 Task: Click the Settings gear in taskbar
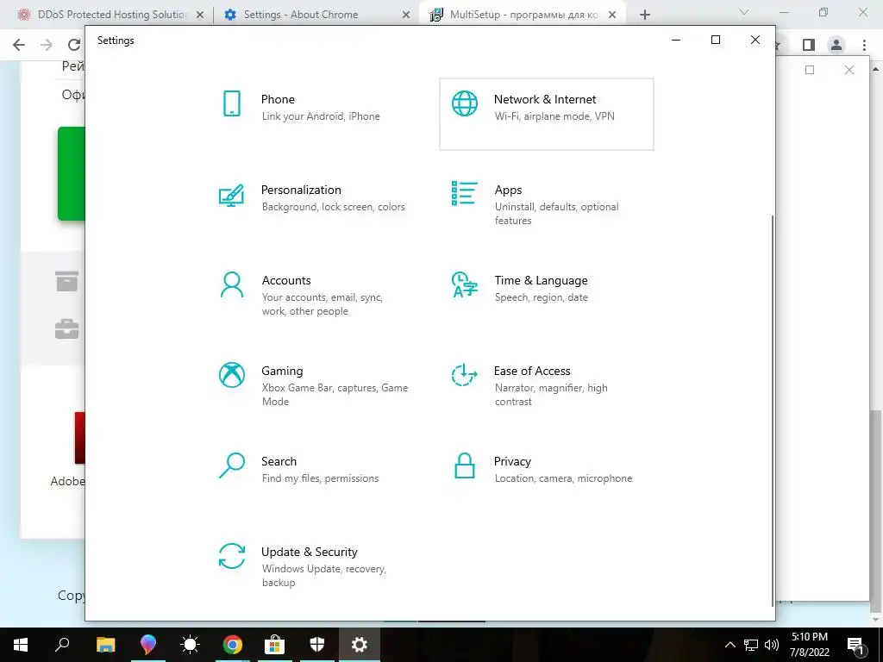tap(360, 645)
